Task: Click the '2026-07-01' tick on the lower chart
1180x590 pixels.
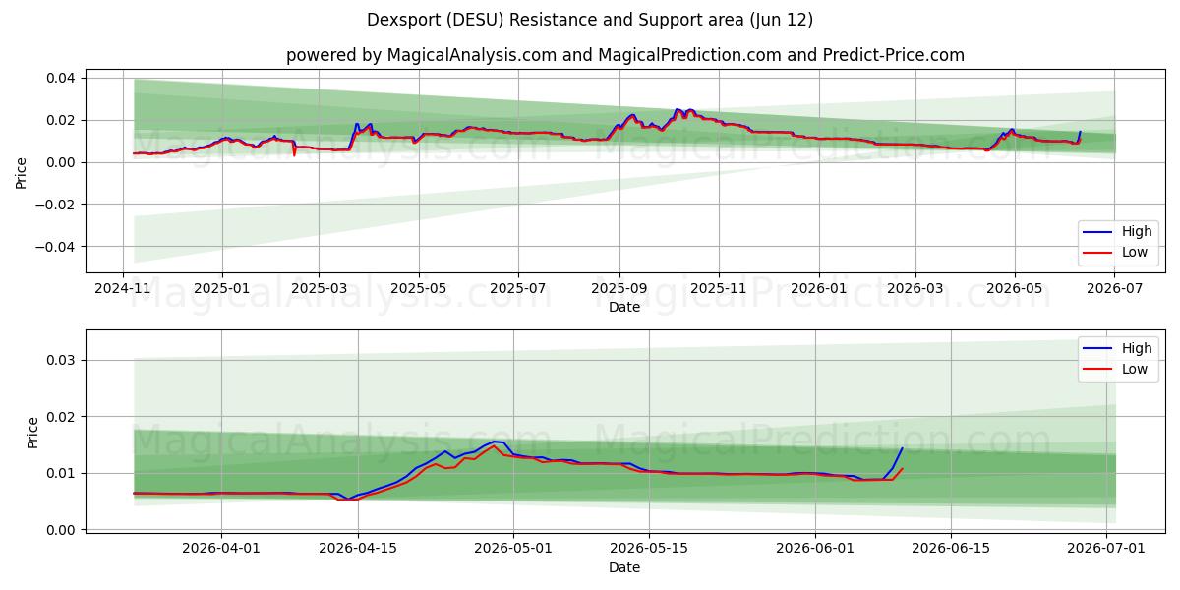Action: click(1106, 549)
